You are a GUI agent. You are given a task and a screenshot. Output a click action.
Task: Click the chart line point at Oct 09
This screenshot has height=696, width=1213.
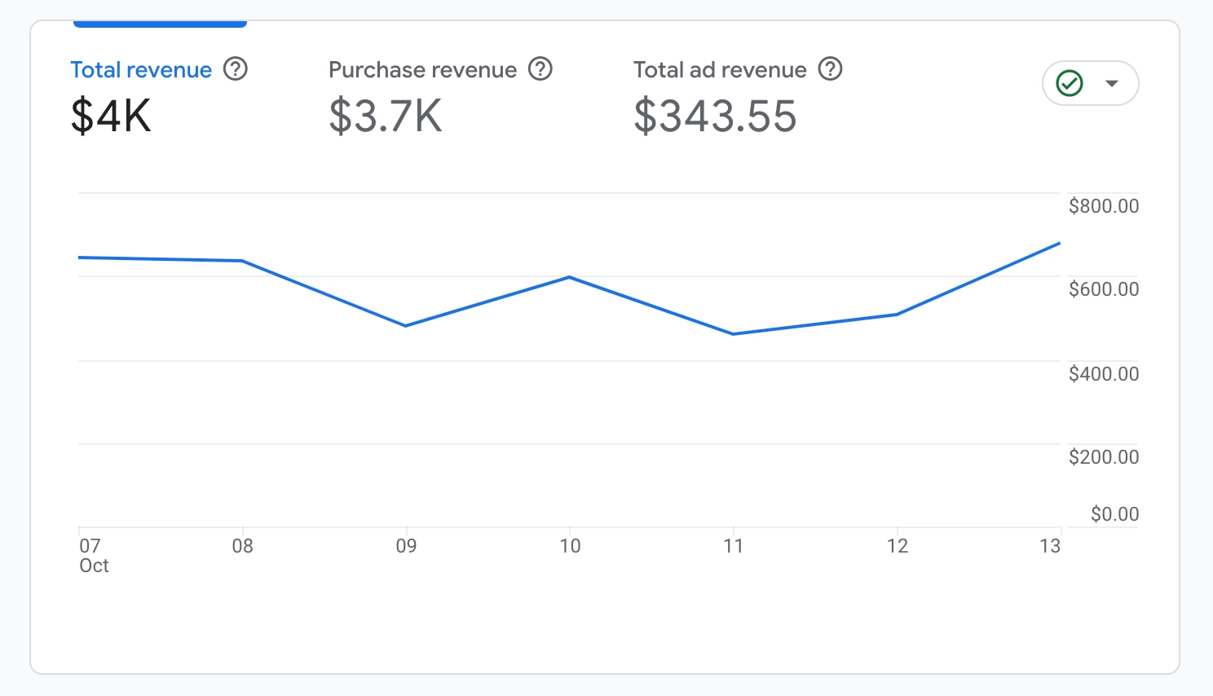pyautogui.click(x=406, y=326)
